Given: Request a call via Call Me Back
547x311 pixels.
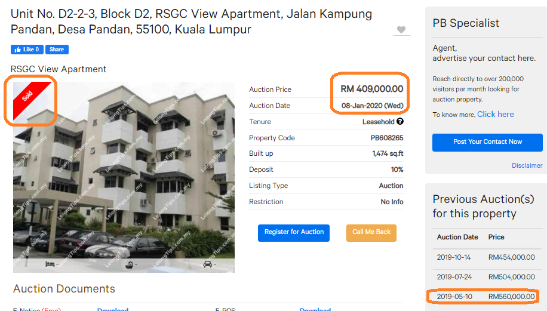Looking at the screenshot, I should (x=371, y=233).
